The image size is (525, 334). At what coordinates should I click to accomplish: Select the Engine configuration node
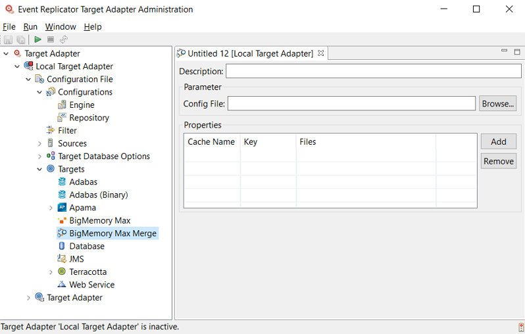click(82, 105)
